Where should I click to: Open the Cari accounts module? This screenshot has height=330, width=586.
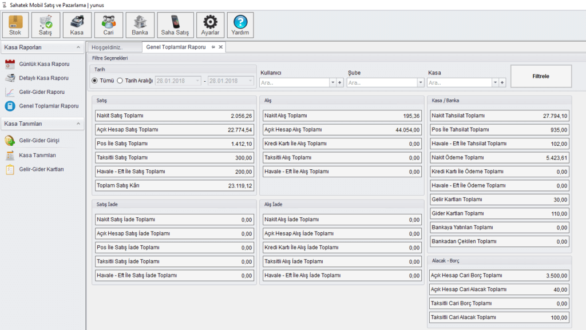click(108, 25)
